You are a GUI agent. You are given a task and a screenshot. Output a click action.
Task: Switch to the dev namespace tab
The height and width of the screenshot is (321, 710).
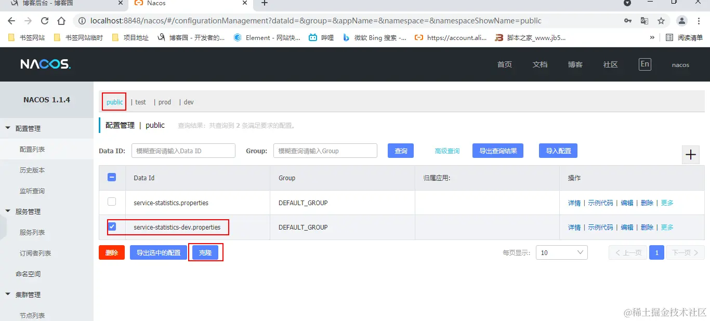pos(189,102)
